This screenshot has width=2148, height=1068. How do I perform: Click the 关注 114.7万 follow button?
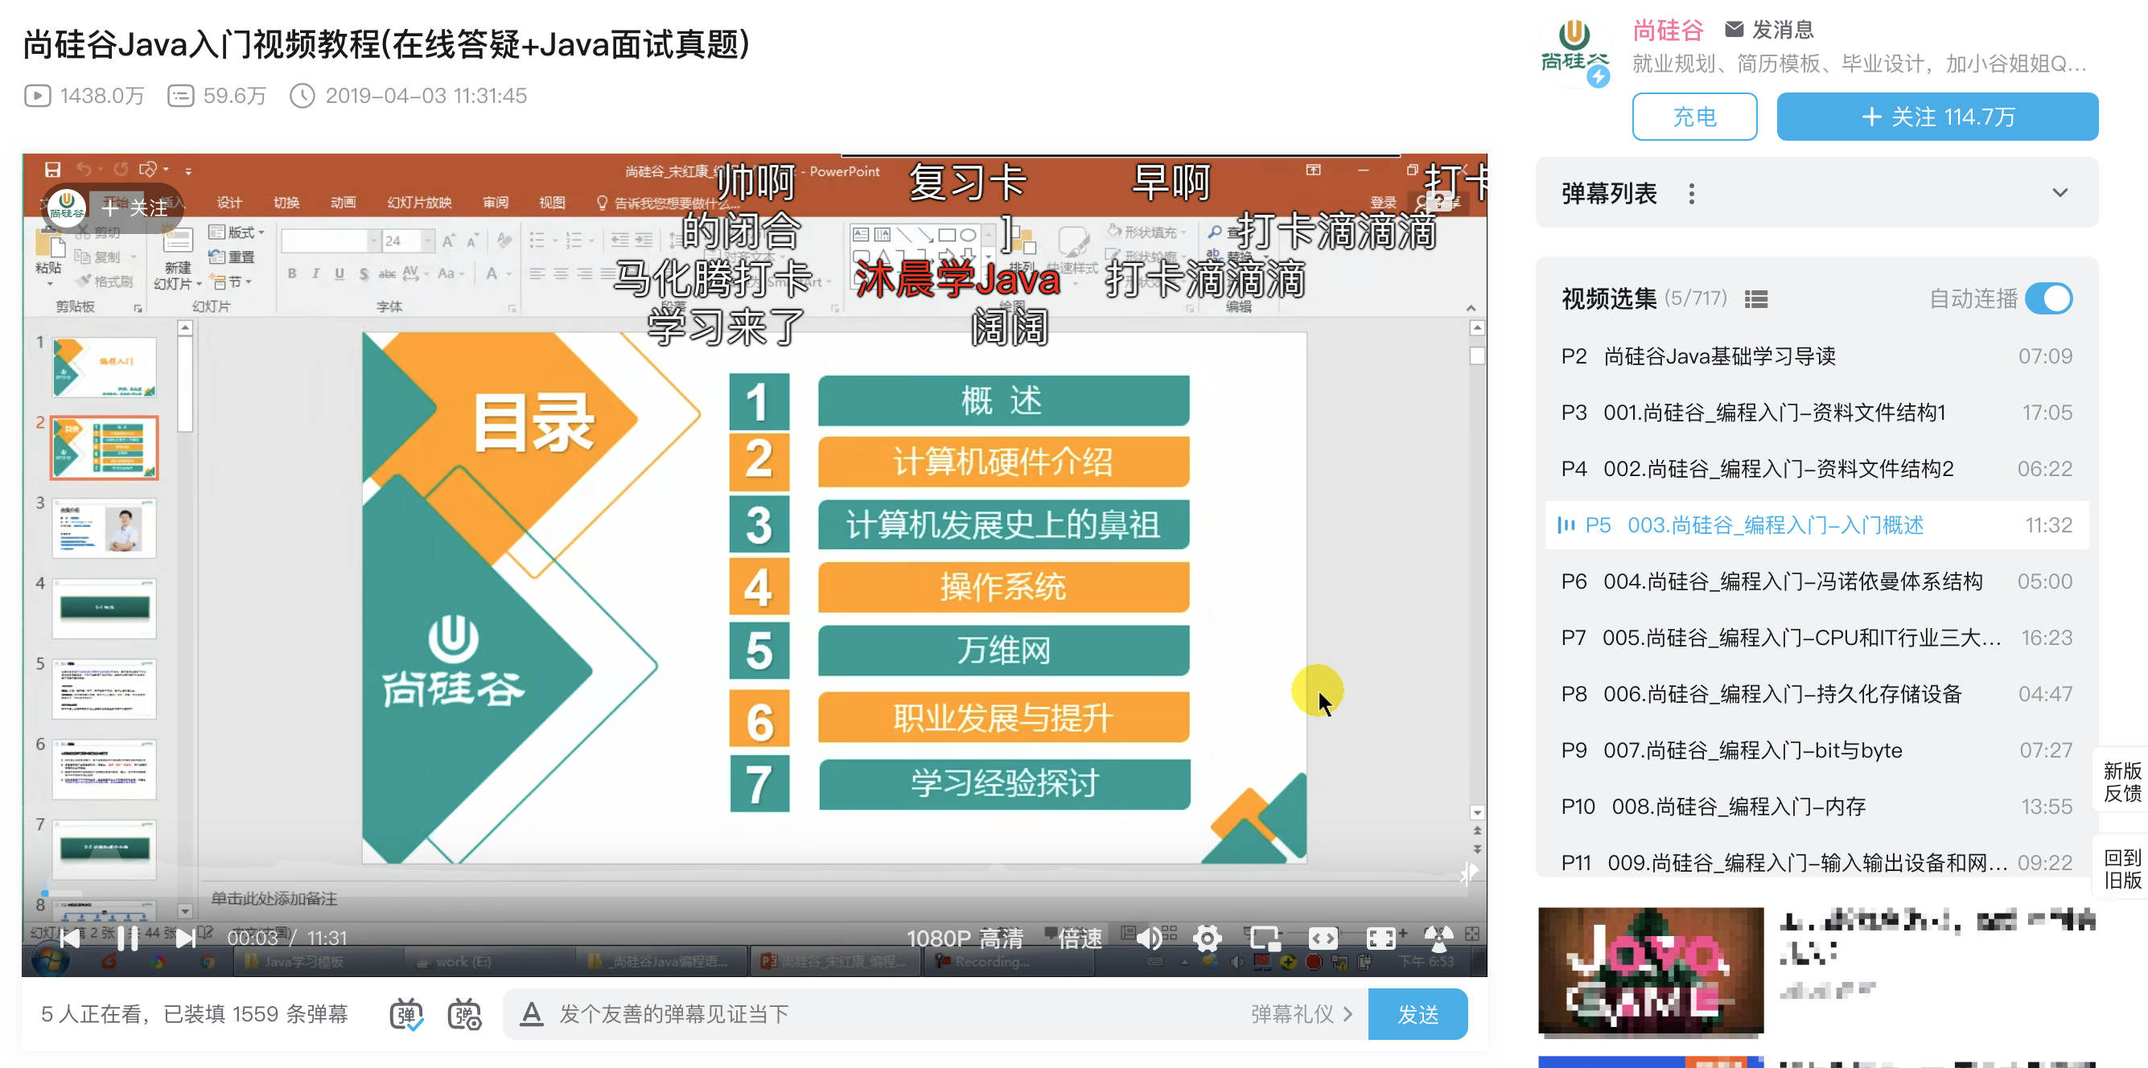(x=1937, y=117)
